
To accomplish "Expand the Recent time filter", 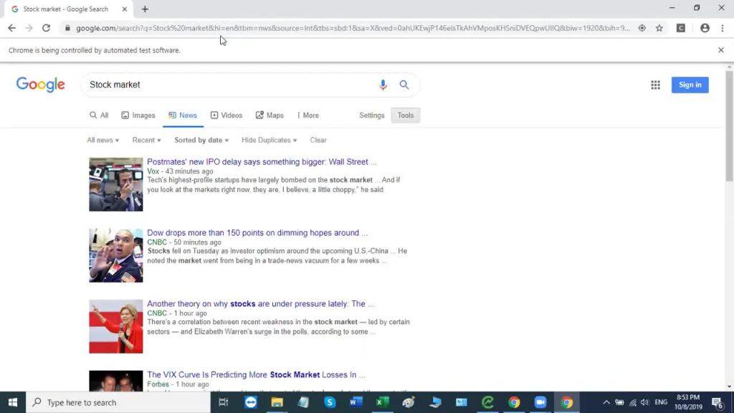I will tap(146, 140).
